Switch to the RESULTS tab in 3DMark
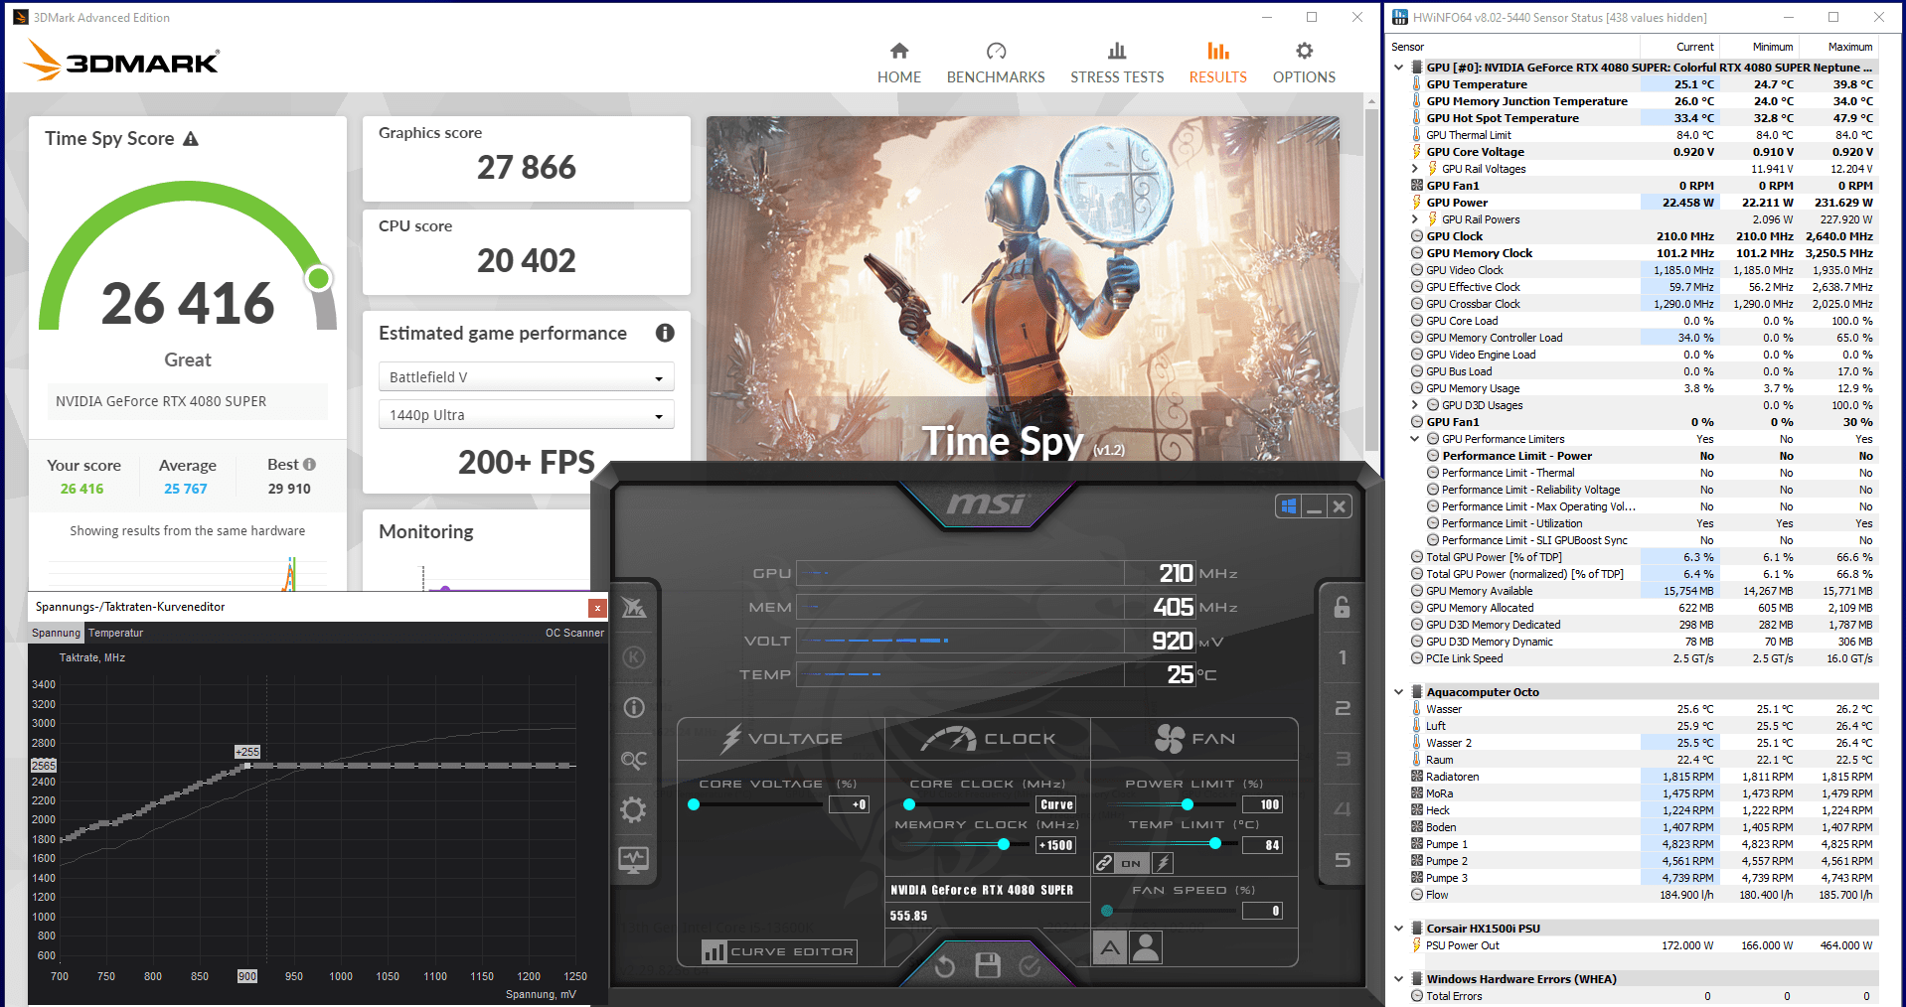This screenshot has width=1906, height=1007. click(x=1218, y=64)
